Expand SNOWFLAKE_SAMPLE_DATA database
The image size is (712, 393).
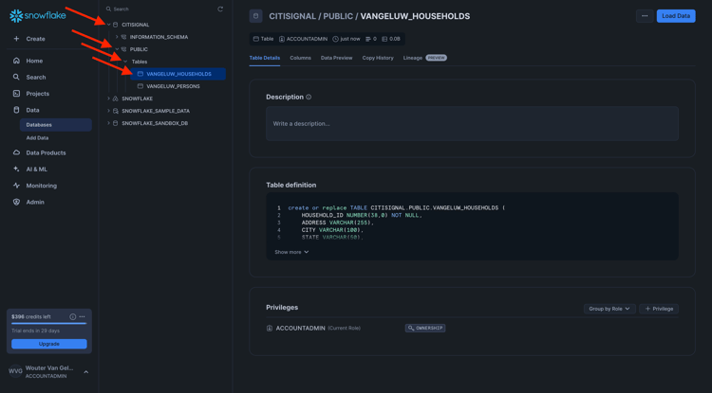click(x=109, y=111)
